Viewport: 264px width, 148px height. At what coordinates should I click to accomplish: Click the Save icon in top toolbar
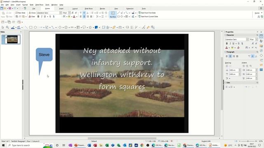[10, 8]
